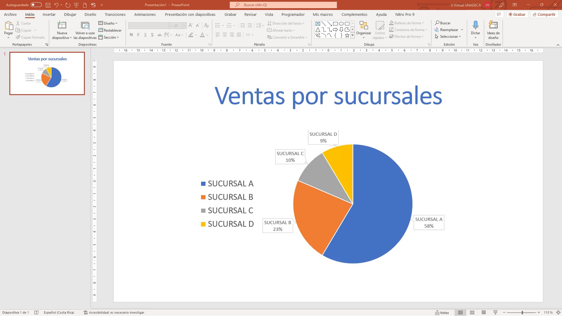Expand the font size dropdown
The width and height of the screenshot is (562, 316).
[184, 25]
